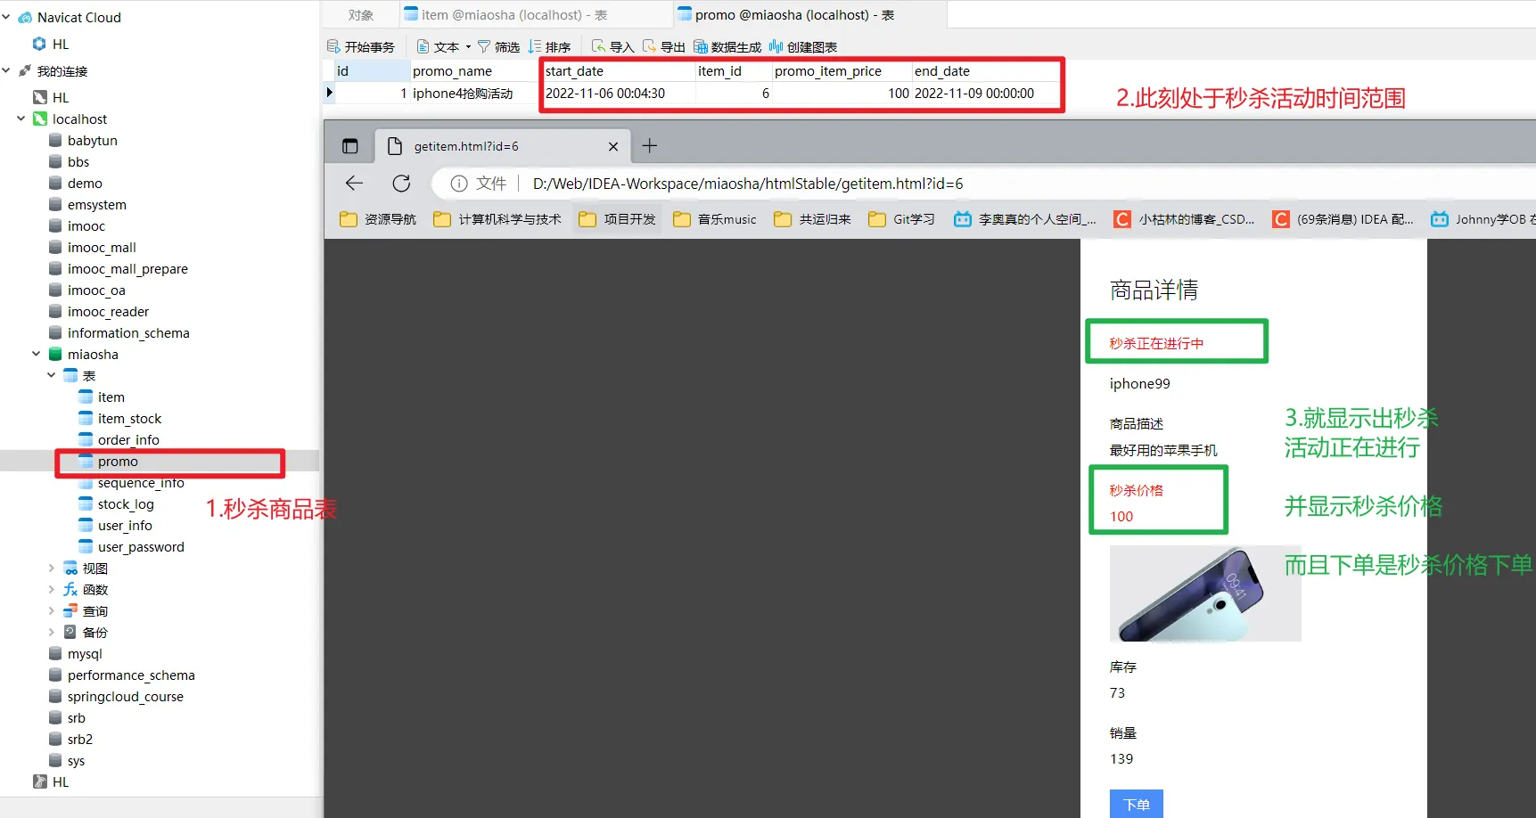The height and width of the screenshot is (818, 1536).
Task: Click the iPhone product image
Action: point(1205,593)
